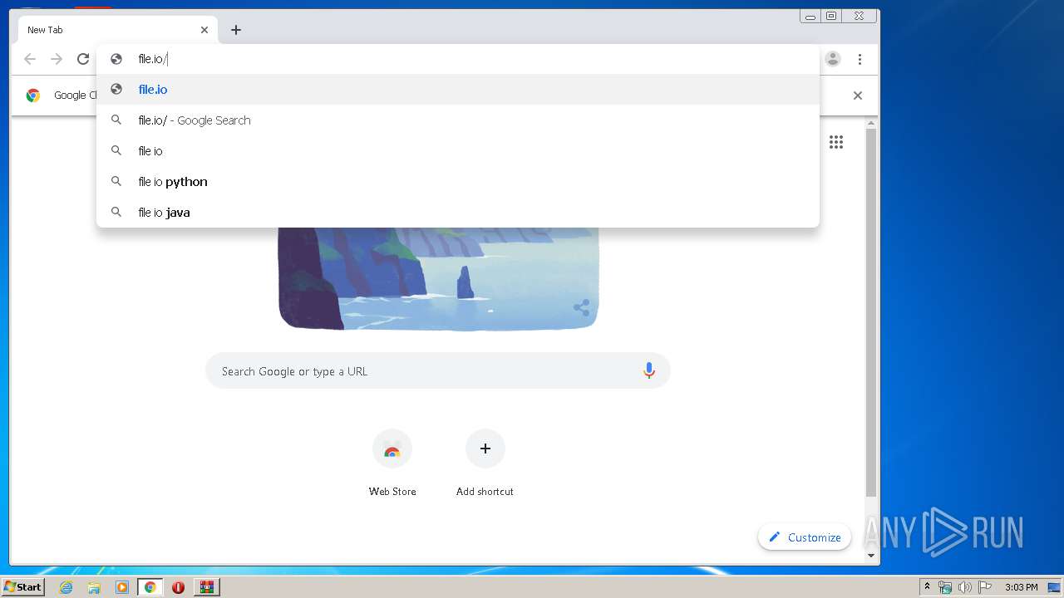This screenshot has width=1064, height=598.
Task: Select the New Tab tab
Action: tap(117, 30)
